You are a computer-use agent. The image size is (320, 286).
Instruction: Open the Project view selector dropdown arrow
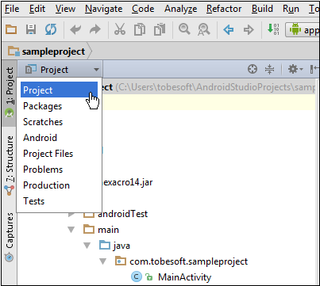point(96,70)
